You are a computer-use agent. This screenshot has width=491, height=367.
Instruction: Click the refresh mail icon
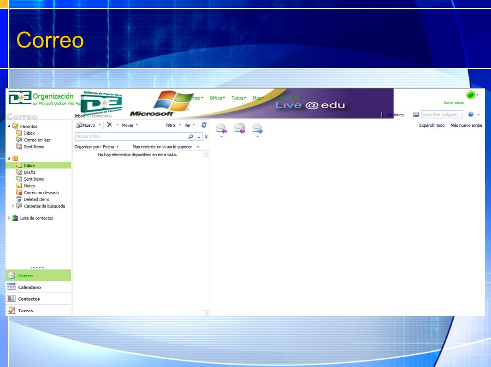[x=204, y=125]
